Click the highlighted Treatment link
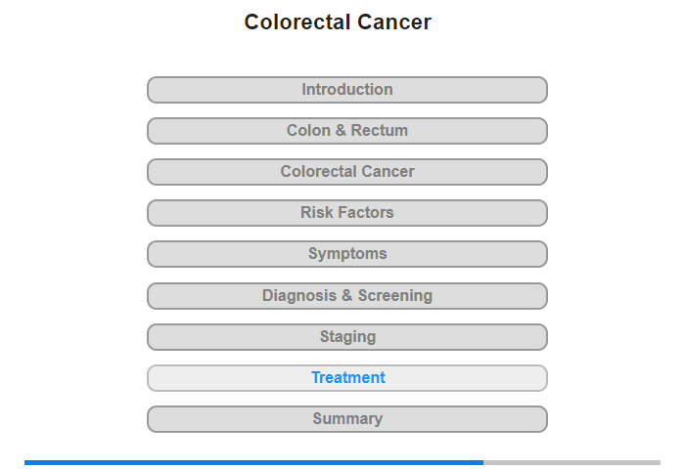 click(346, 378)
